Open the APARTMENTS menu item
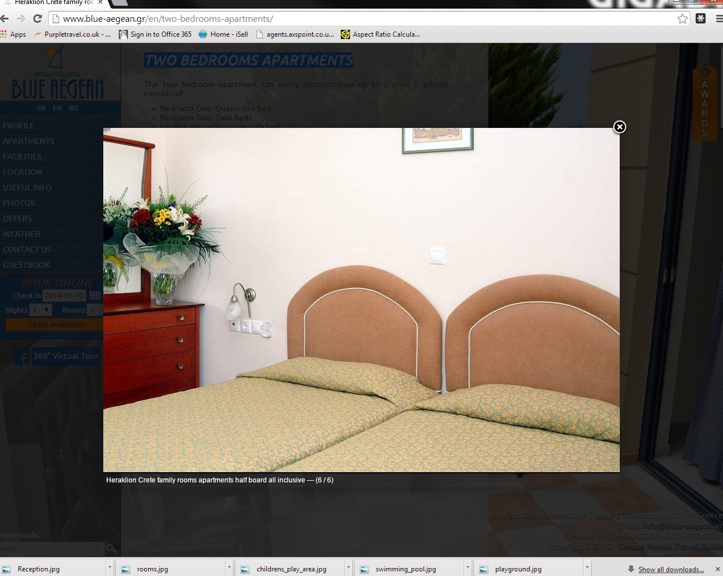The width and height of the screenshot is (723, 576). point(29,141)
